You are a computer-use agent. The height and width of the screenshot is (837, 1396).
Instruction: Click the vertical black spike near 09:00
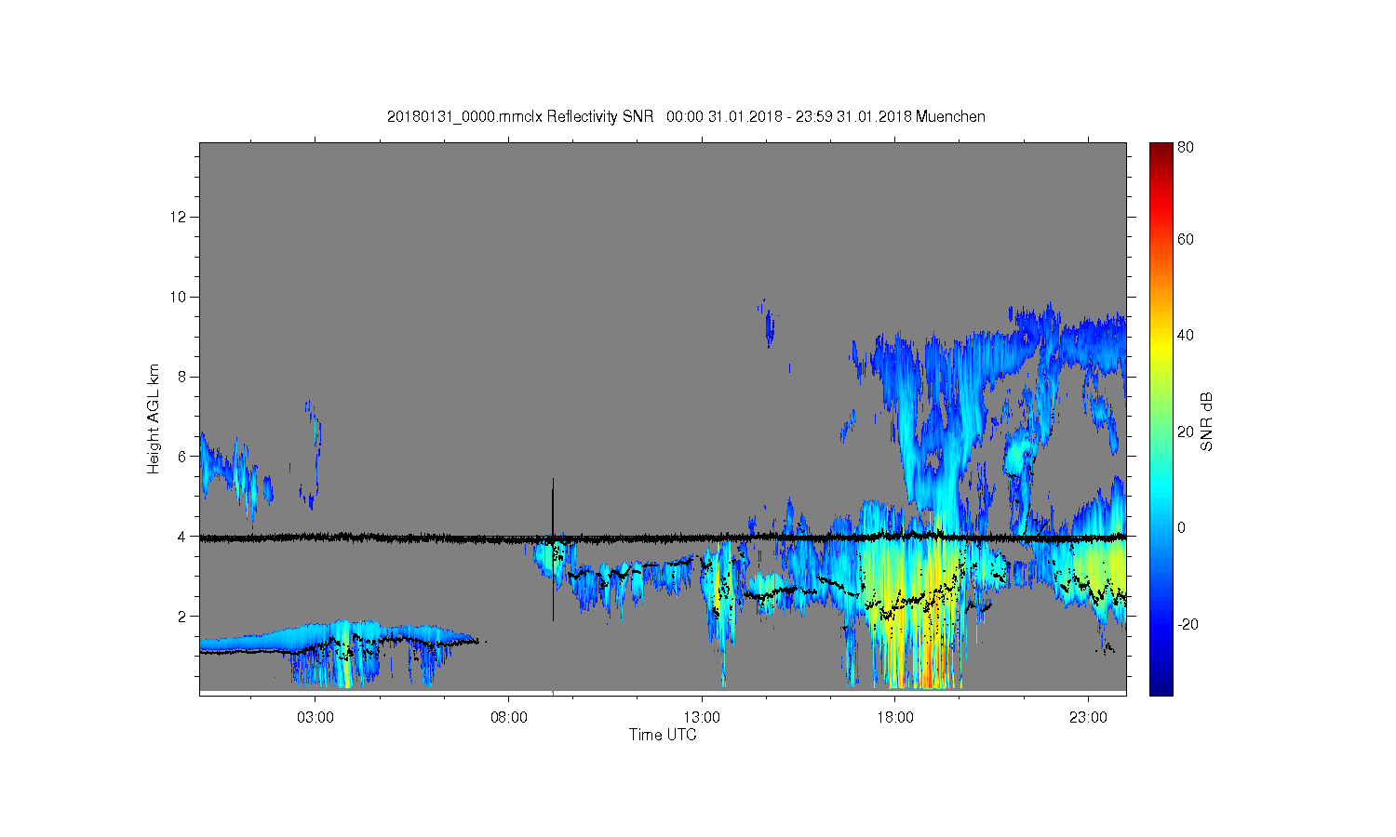click(553, 549)
